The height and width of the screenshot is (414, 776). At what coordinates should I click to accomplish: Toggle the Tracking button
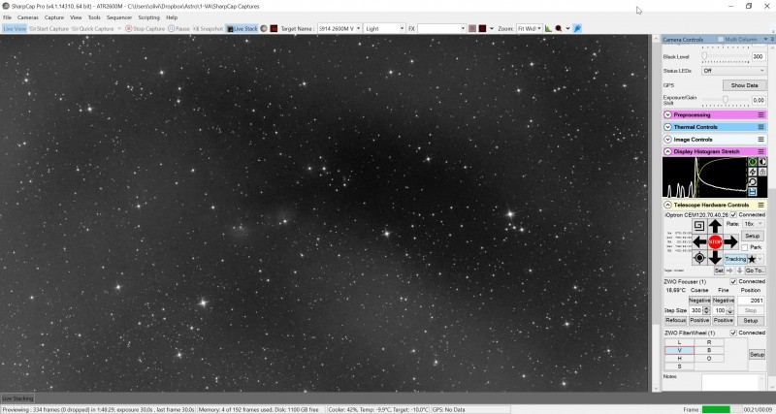[735, 259]
